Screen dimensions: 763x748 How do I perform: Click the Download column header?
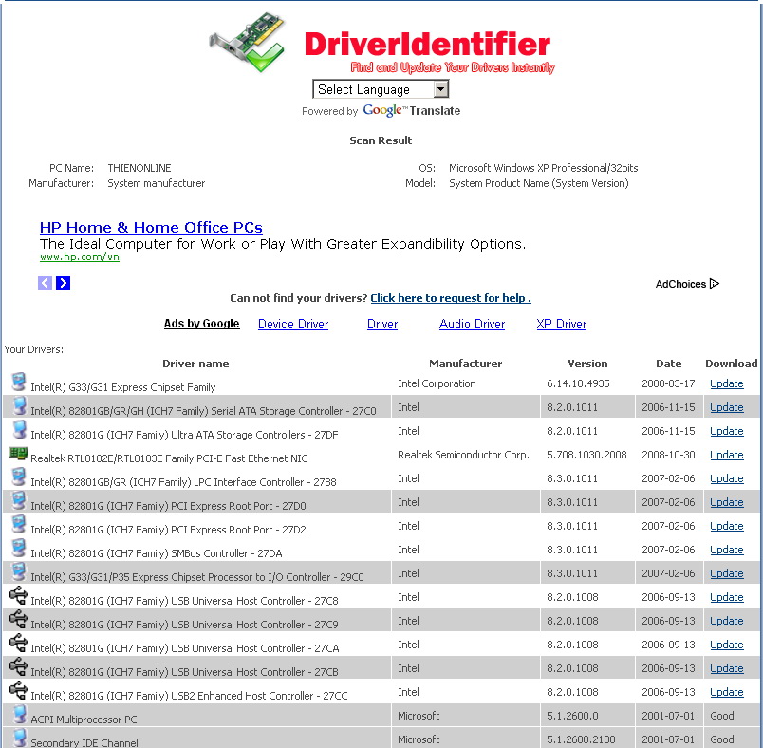click(x=732, y=364)
